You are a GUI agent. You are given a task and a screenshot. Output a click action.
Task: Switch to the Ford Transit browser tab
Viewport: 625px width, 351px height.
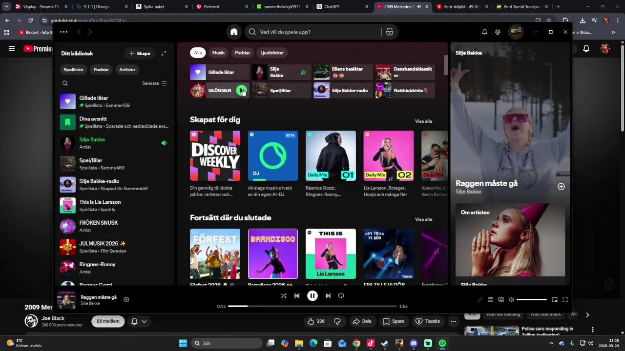coord(522,7)
